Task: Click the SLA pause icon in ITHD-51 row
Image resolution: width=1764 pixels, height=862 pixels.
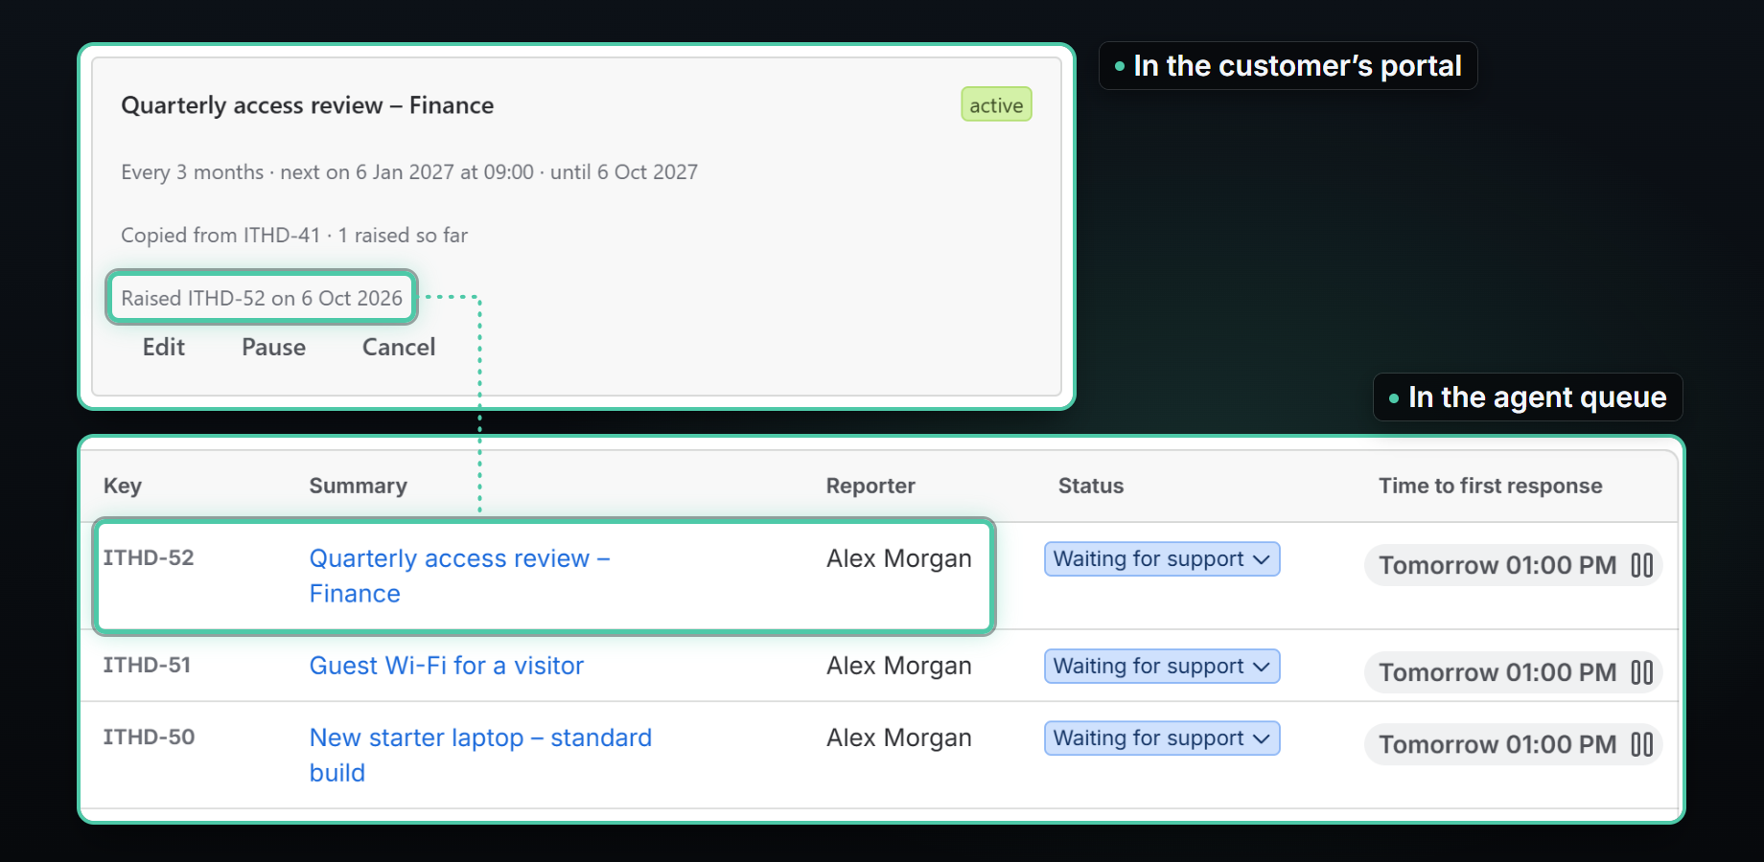Action: [x=1641, y=672]
